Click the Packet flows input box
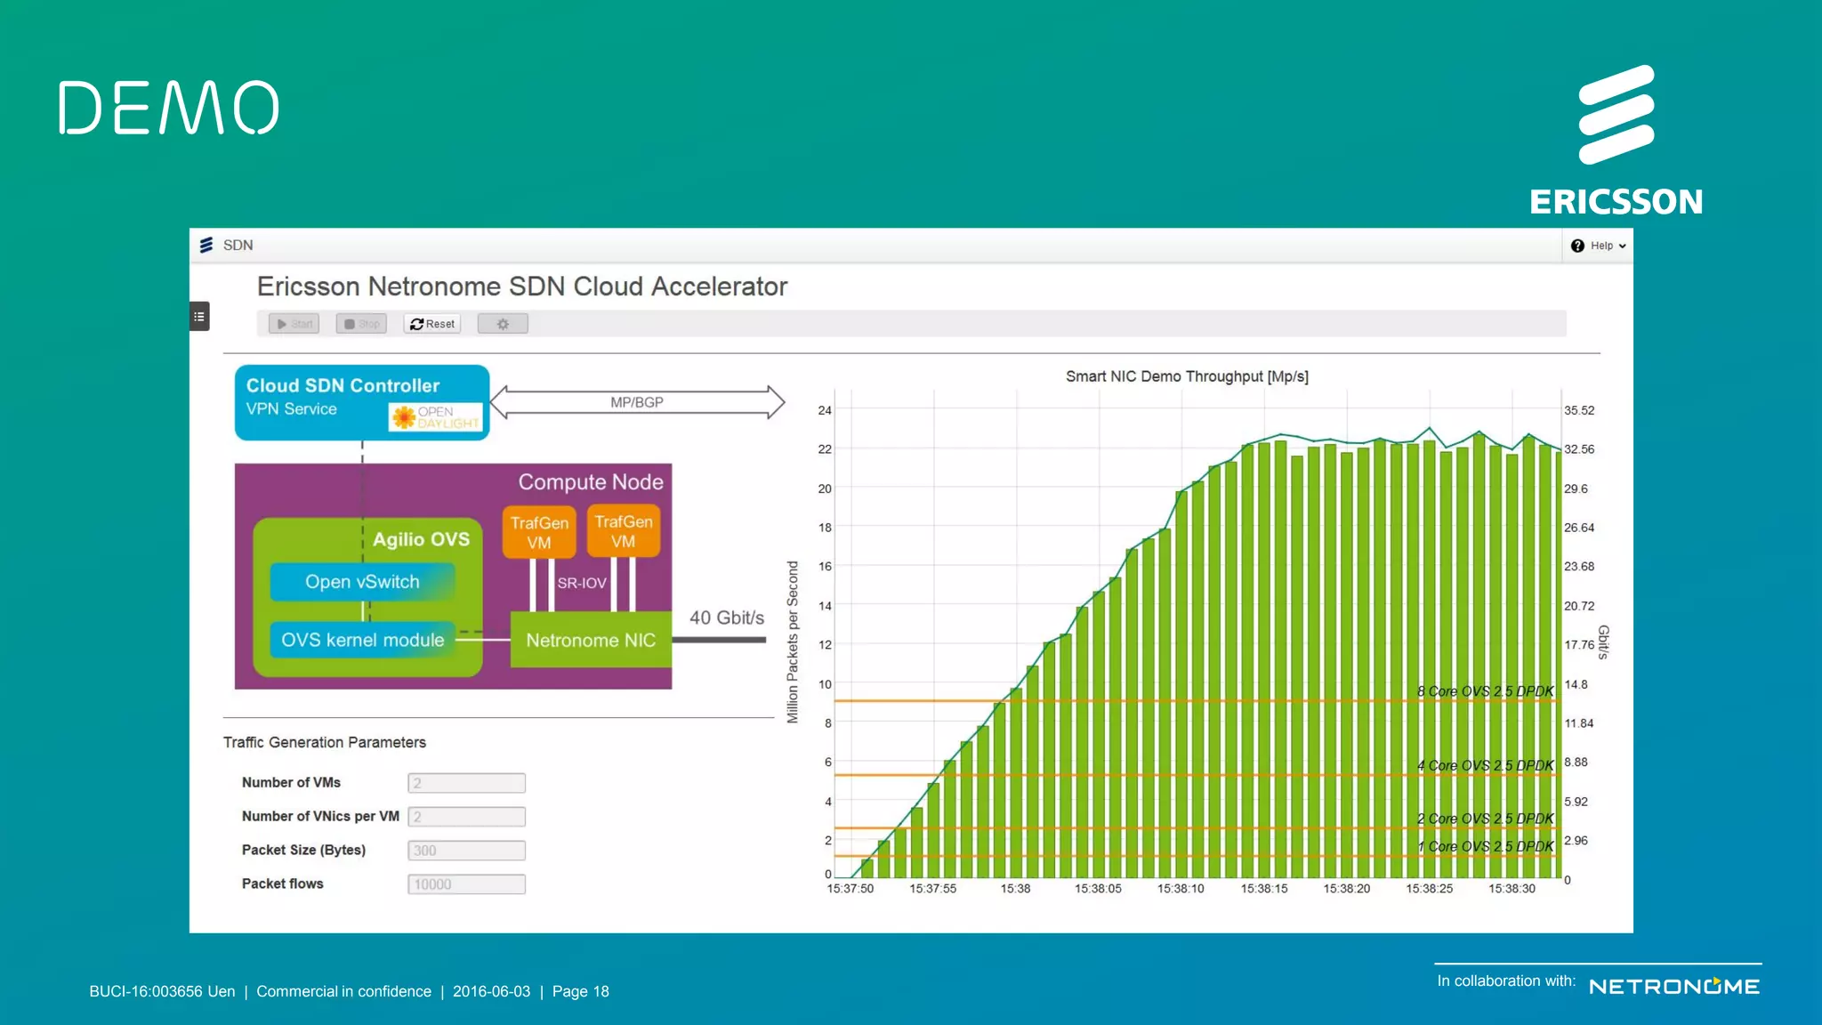 (x=466, y=884)
